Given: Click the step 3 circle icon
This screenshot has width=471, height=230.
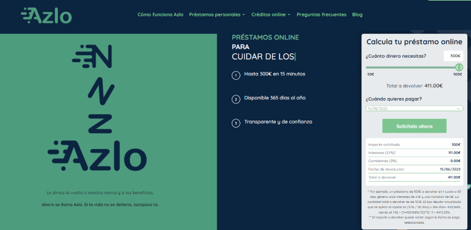Looking at the screenshot, I should (235, 123).
